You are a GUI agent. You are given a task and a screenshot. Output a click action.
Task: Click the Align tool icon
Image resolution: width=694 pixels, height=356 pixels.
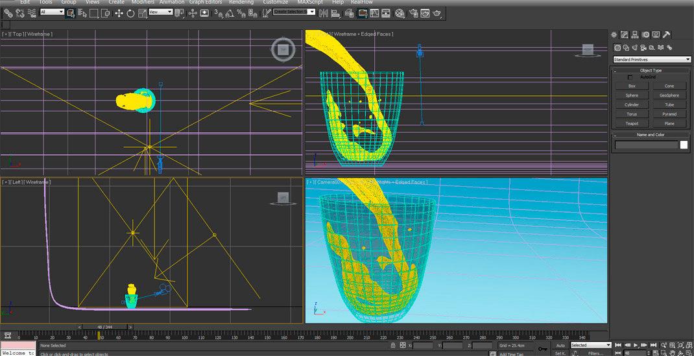(335, 13)
